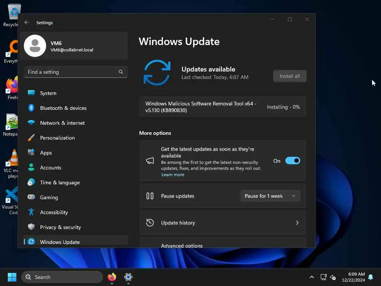Click the Gaming controller icon

tap(31, 197)
